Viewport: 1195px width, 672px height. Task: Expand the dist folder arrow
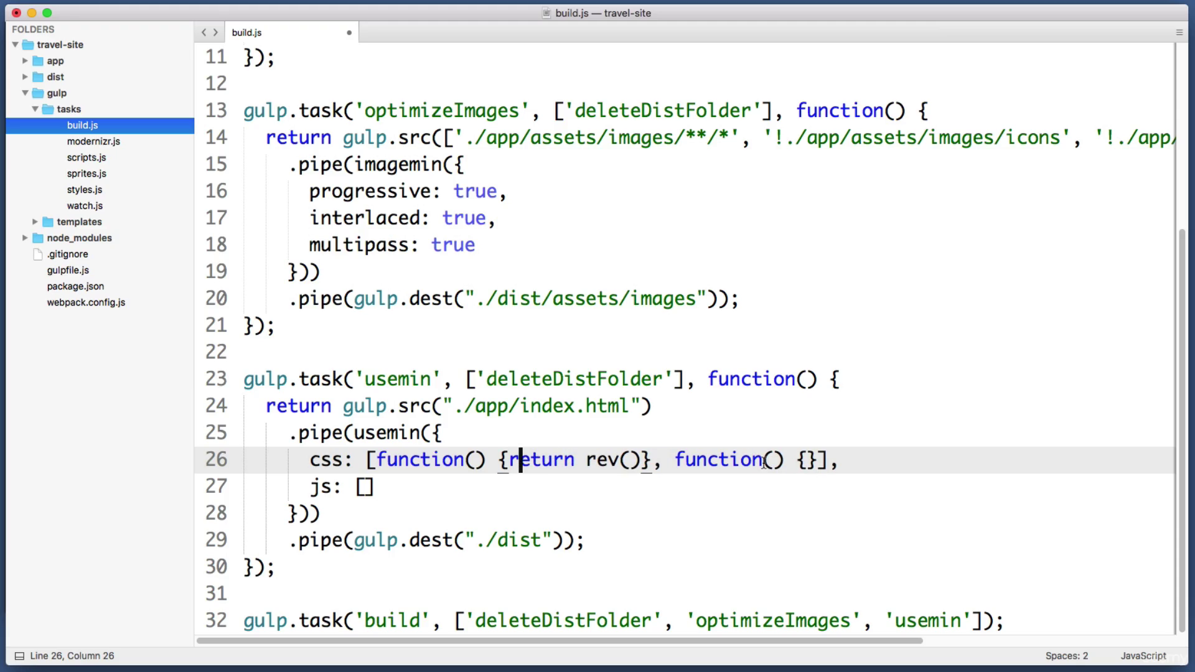tap(25, 77)
